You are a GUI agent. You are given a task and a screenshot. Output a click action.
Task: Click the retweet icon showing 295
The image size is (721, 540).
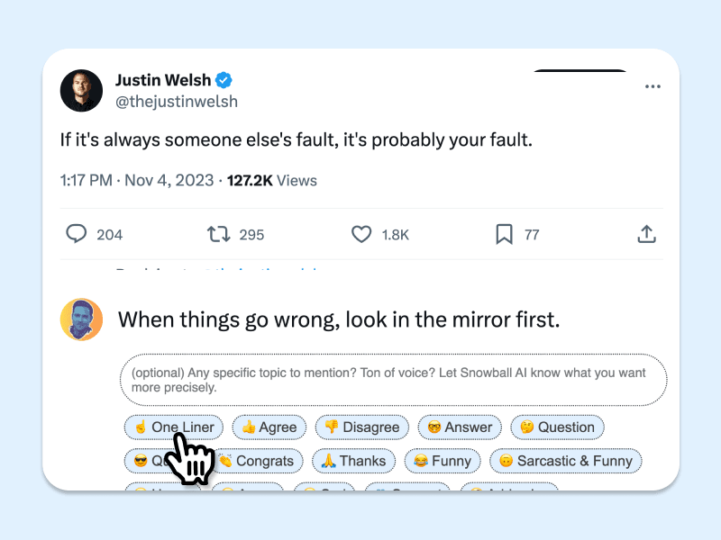217,234
